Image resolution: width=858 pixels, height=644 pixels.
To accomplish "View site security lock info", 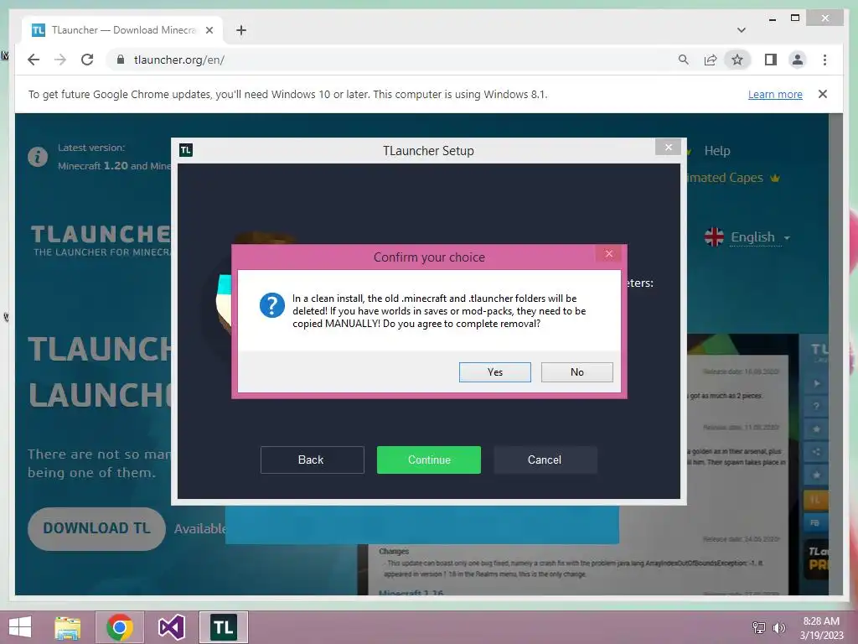I will tap(121, 60).
